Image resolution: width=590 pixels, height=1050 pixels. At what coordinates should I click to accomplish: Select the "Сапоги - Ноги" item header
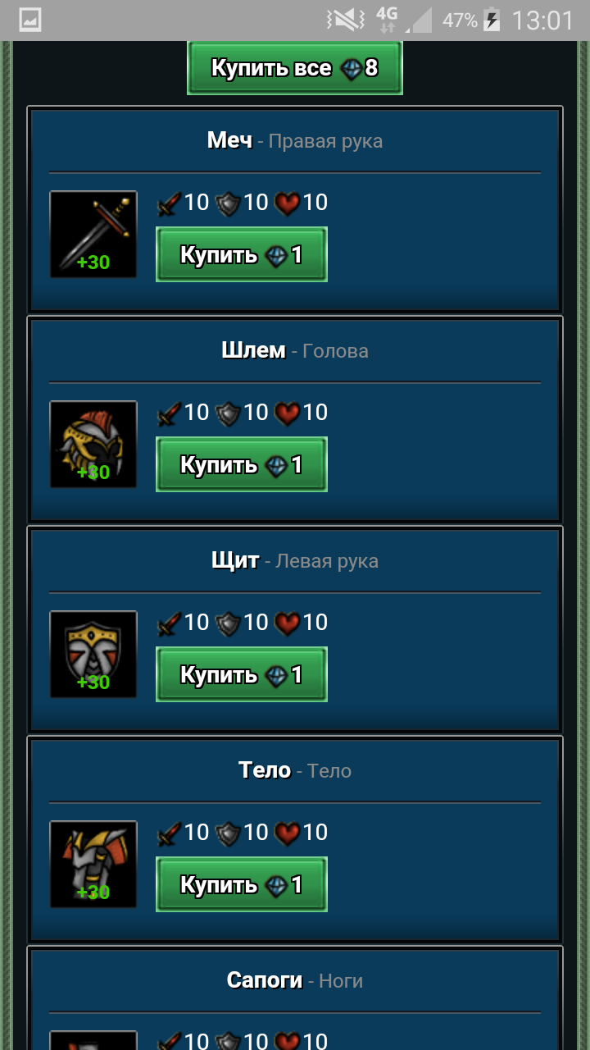295,980
